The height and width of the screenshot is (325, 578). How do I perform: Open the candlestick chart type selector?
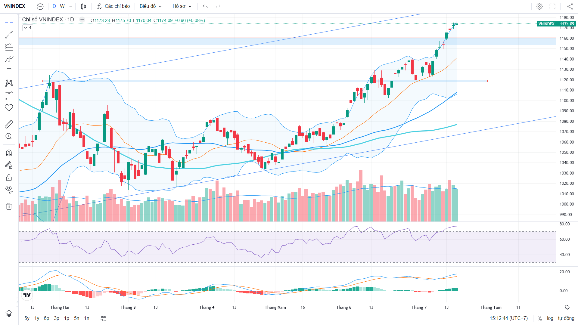click(84, 6)
